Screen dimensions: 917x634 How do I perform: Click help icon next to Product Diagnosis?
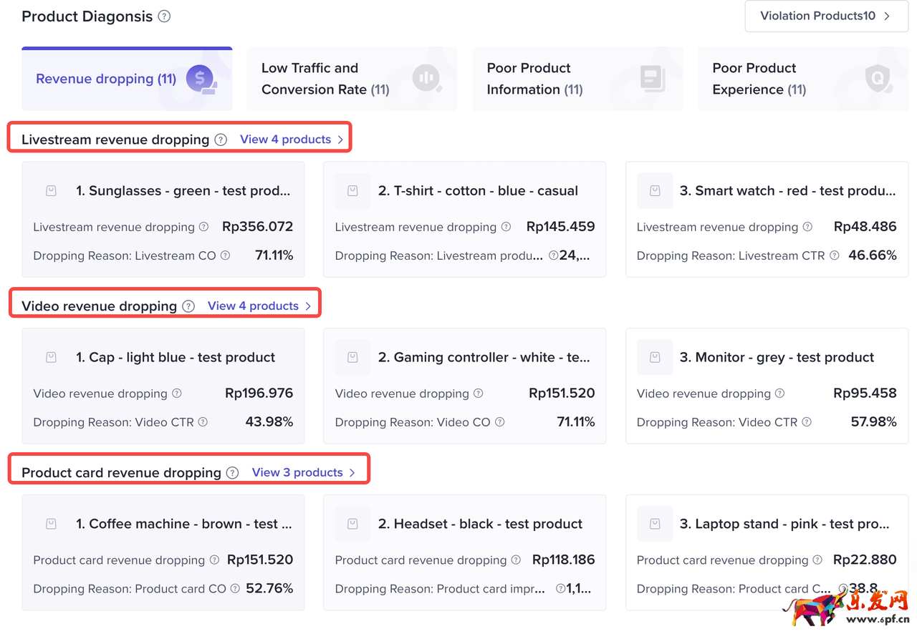coord(164,16)
